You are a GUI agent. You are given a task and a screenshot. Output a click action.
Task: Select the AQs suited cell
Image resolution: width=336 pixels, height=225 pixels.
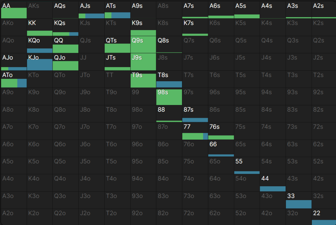click(66, 10)
